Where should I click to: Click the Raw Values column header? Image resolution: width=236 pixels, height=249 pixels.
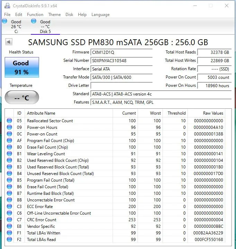206,113
